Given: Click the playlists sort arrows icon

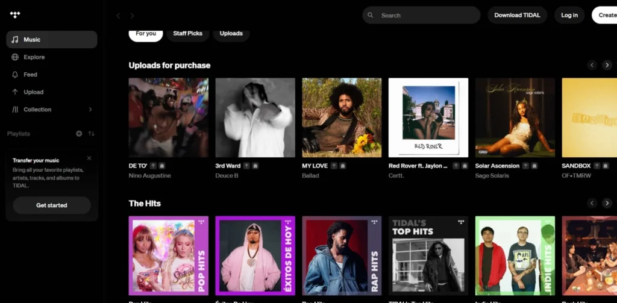Looking at the screenshot, I should click(x=92, y=134).
